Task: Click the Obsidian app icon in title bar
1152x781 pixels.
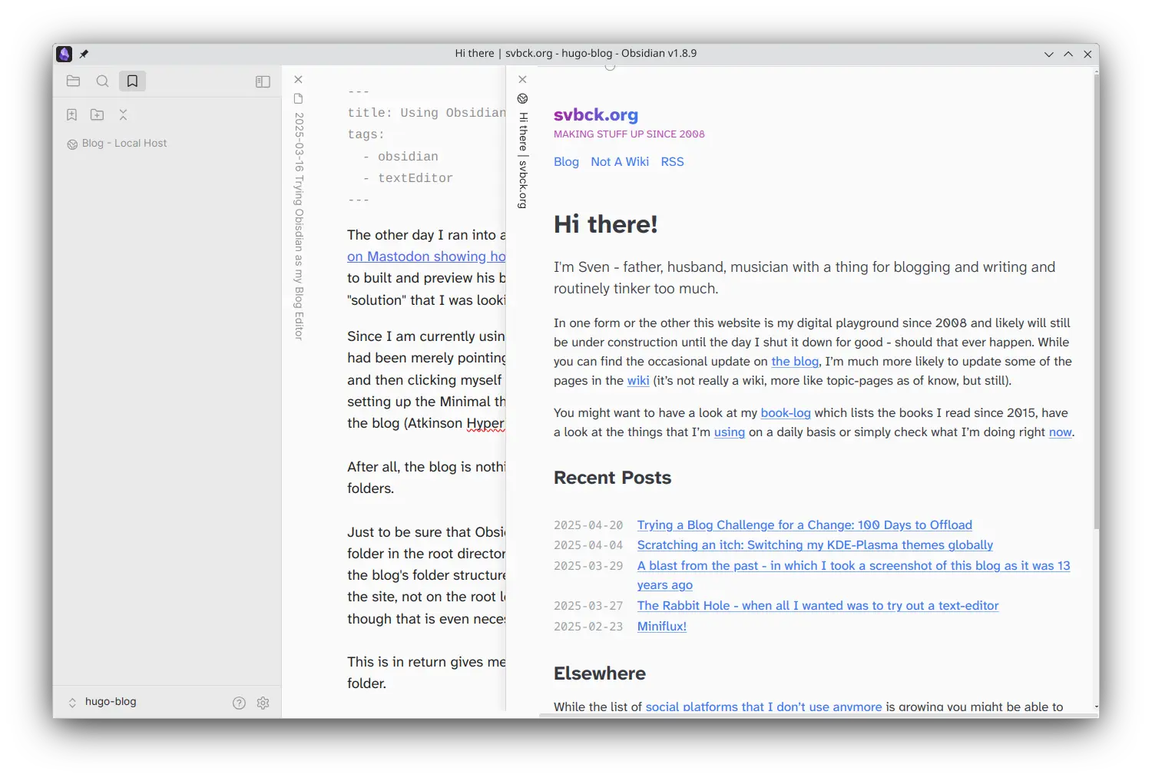Action: click(x=65, y=54)
